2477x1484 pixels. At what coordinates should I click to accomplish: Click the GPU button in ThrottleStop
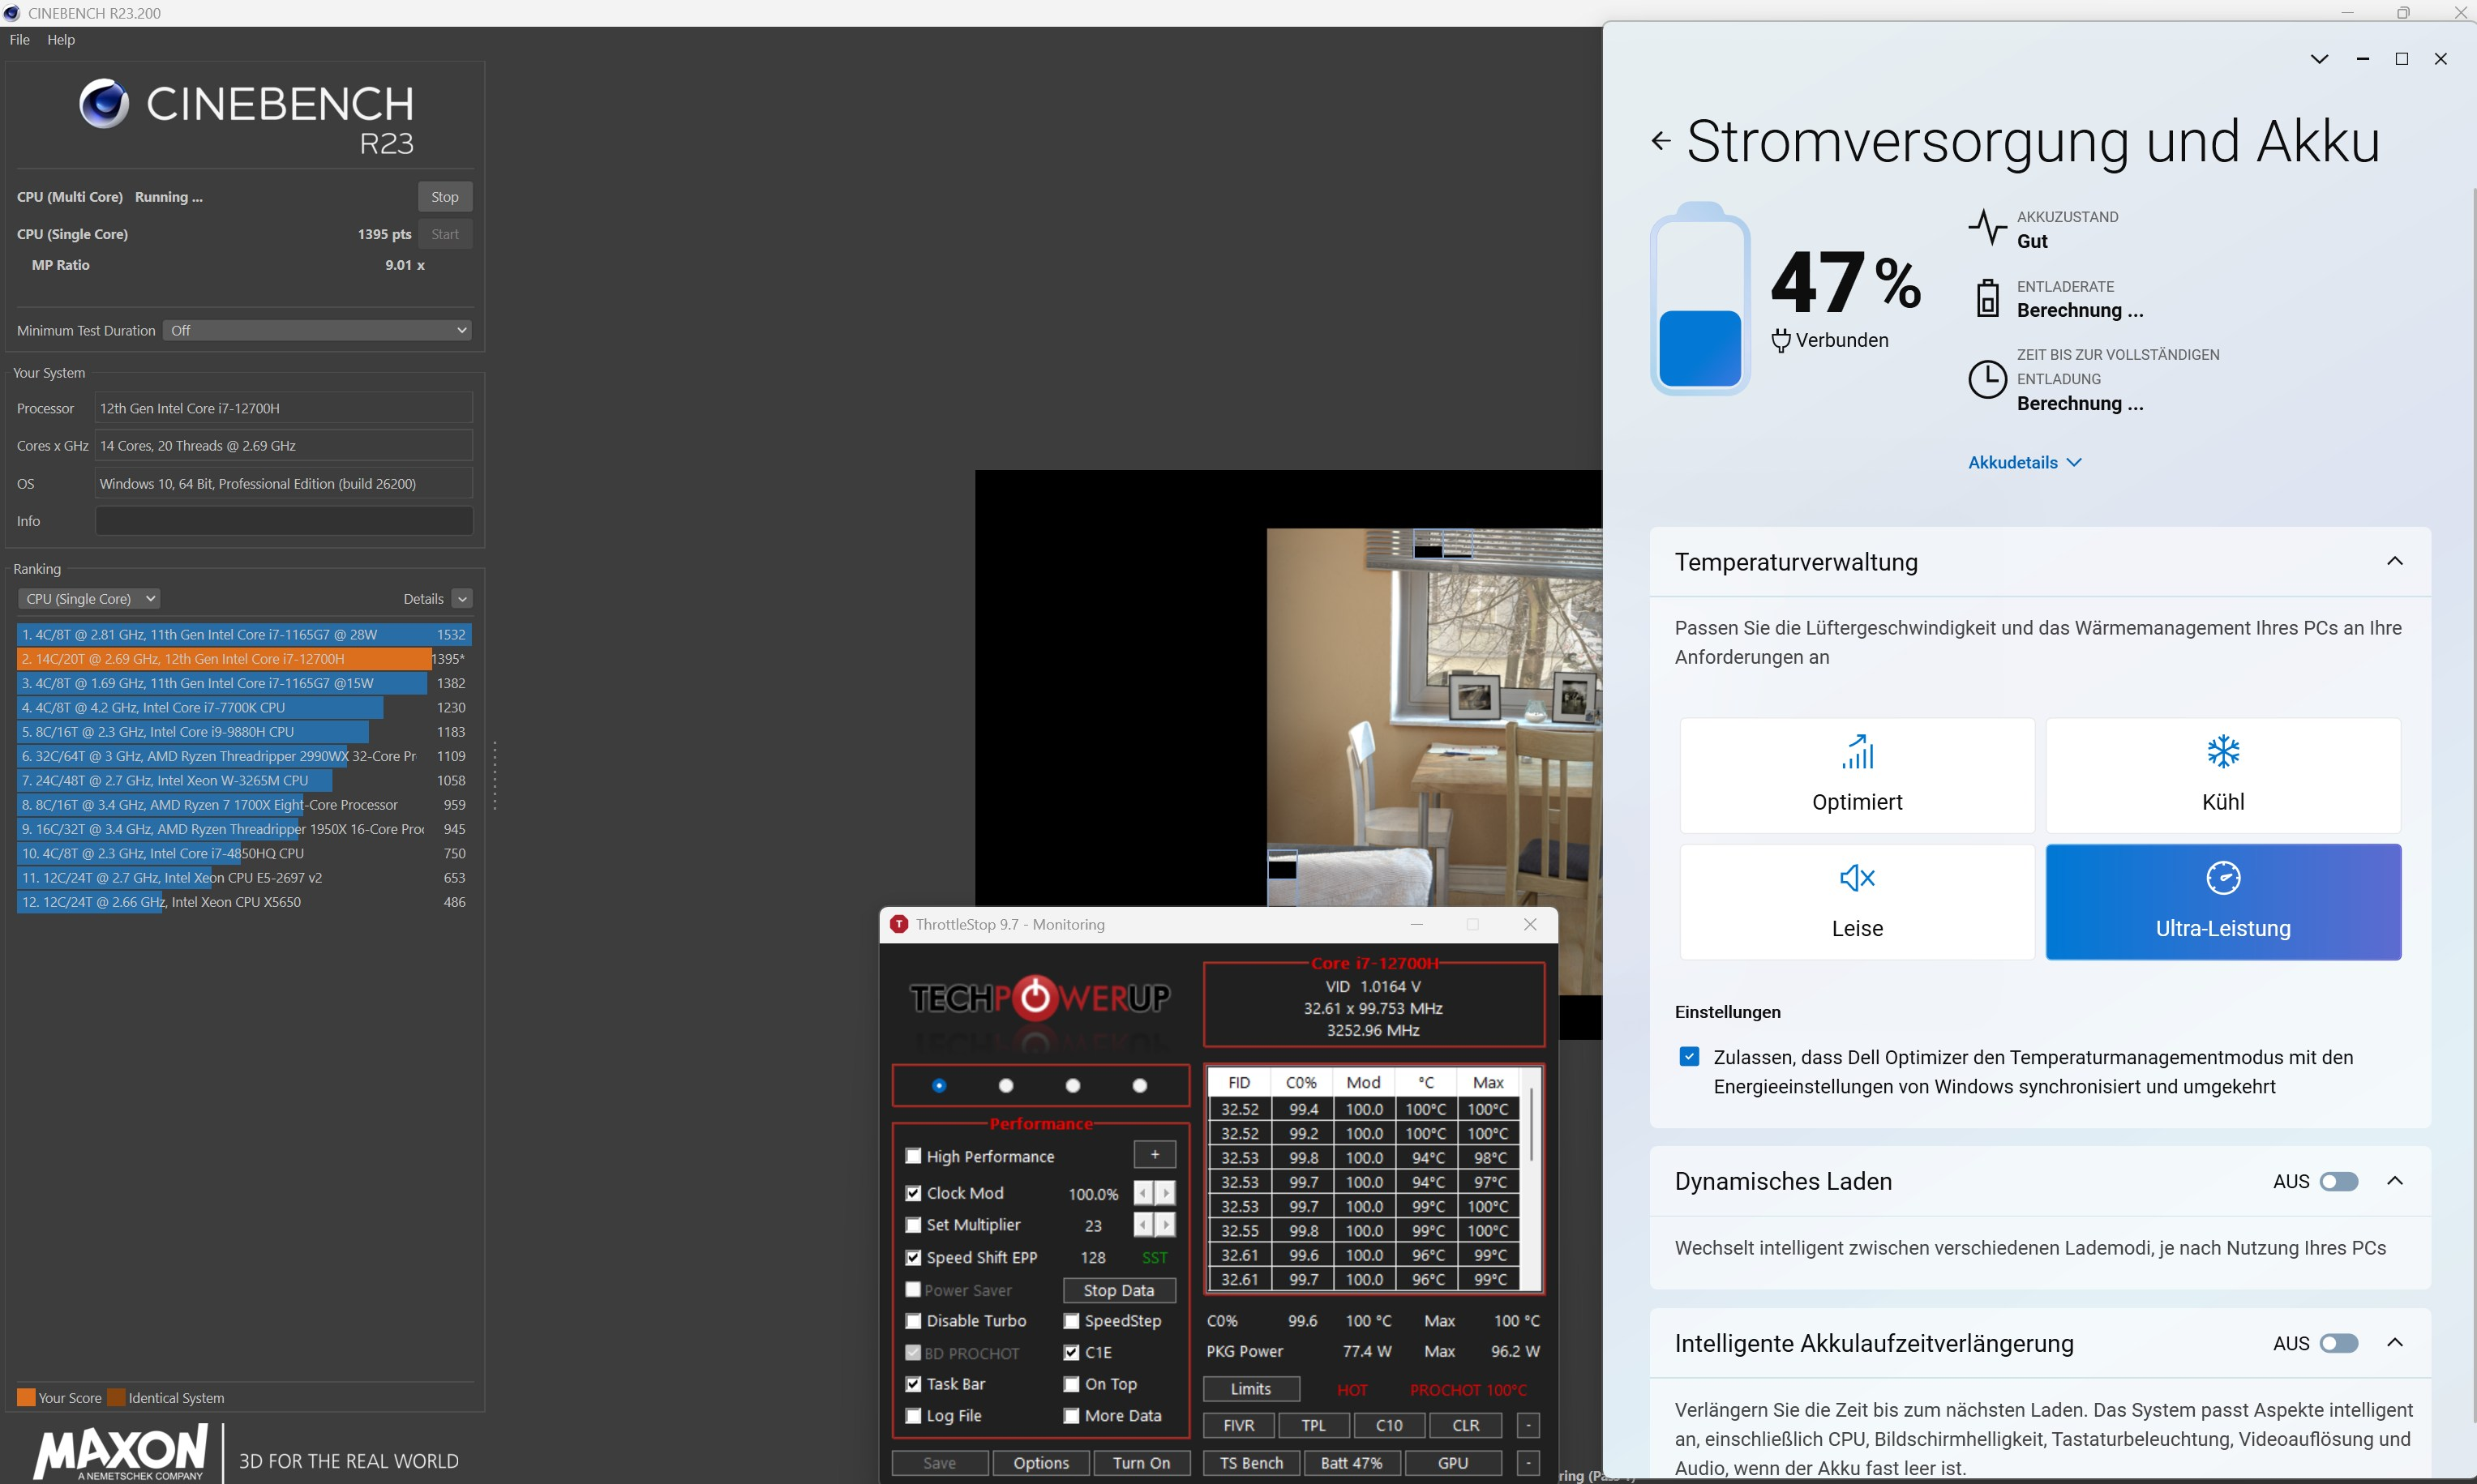(x=1453, y=1463)
